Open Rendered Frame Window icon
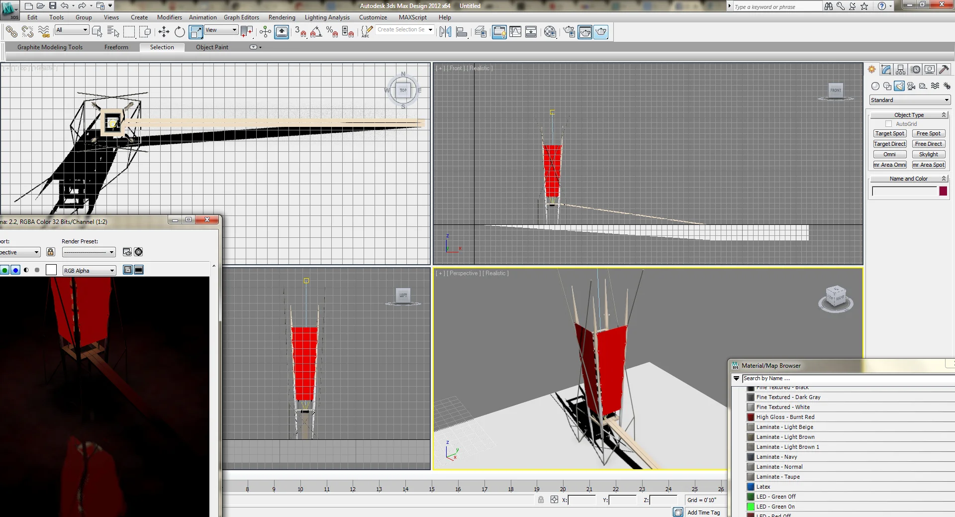This screenshot has width=955, height=517. click(x=585, y=32)
